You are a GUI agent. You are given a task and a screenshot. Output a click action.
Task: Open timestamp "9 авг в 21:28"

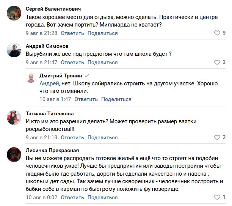[41, 33]
